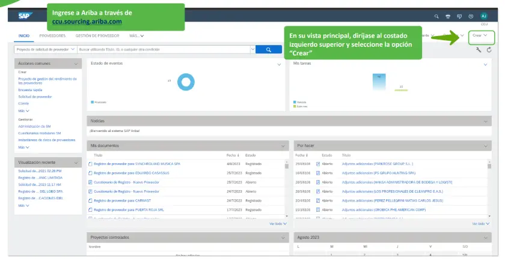Collapse the Mis documentos section
The height and width of the screenshot is (261, 505).
click(283, 146)
